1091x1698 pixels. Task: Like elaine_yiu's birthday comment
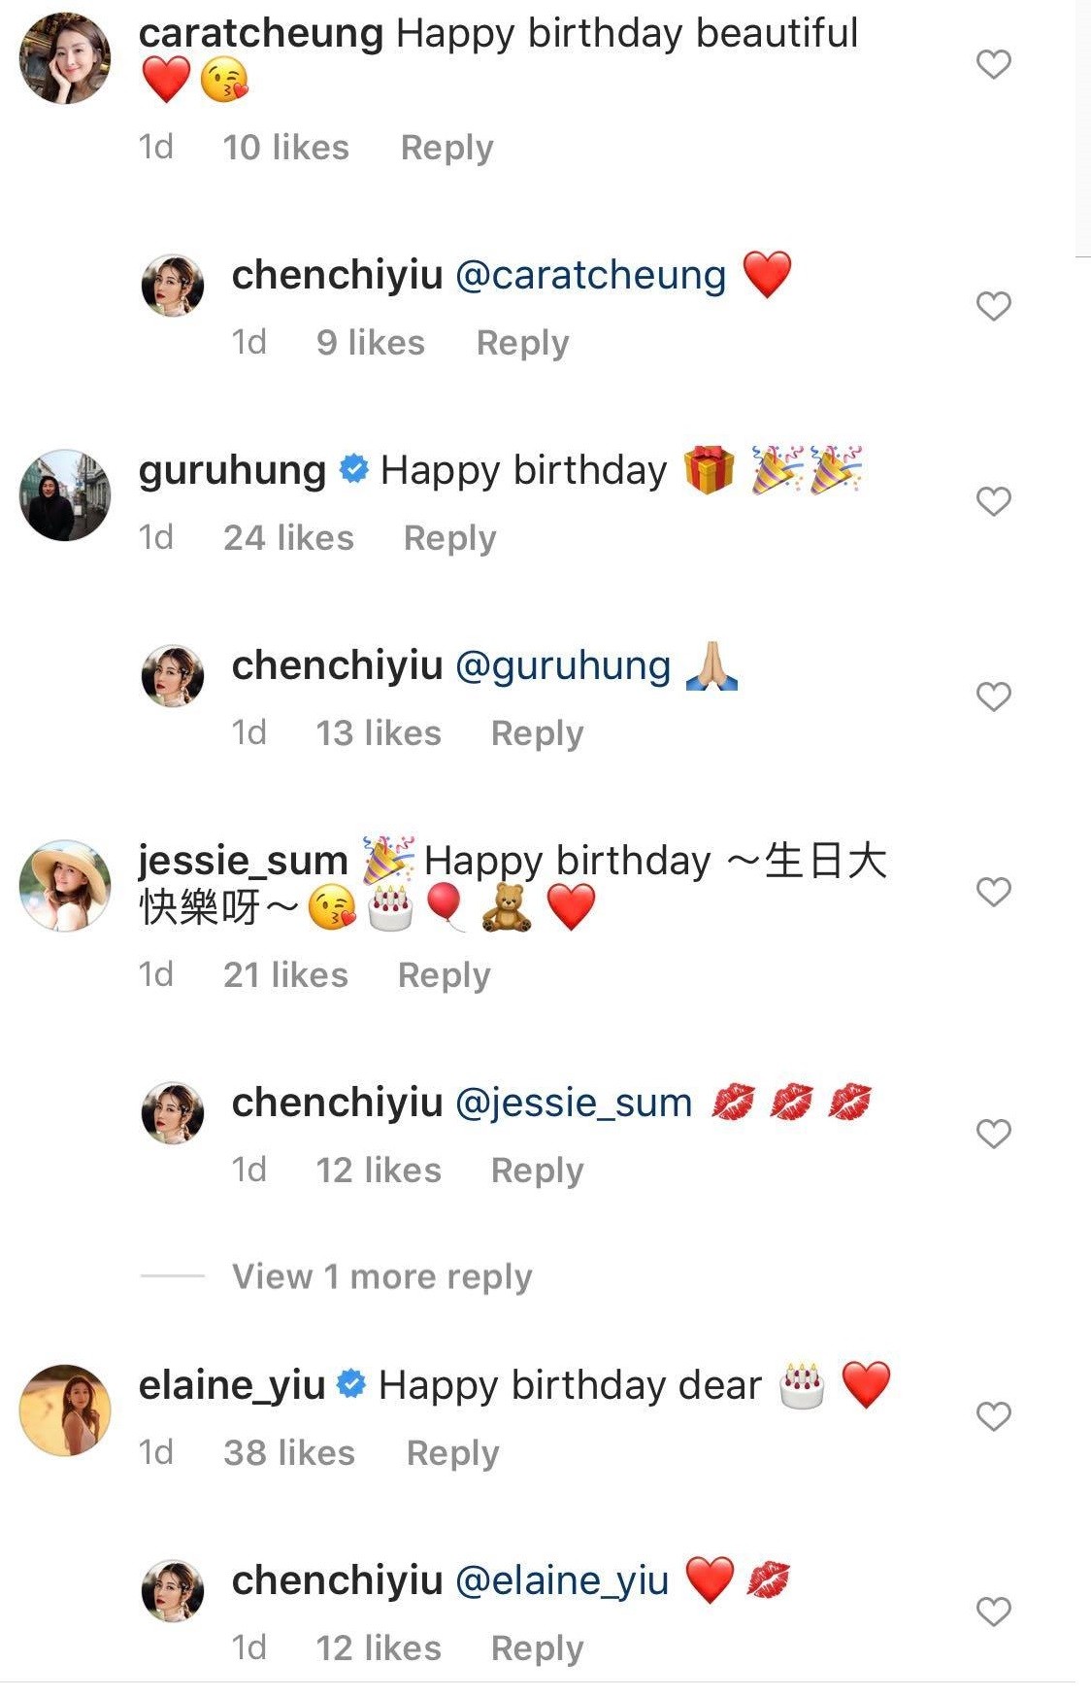pos(993,1417)
